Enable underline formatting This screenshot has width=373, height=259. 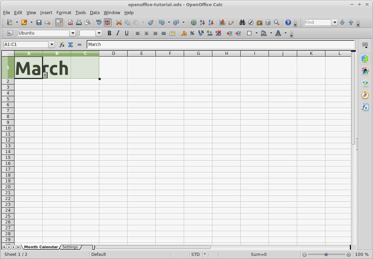[x=127, y=33]
